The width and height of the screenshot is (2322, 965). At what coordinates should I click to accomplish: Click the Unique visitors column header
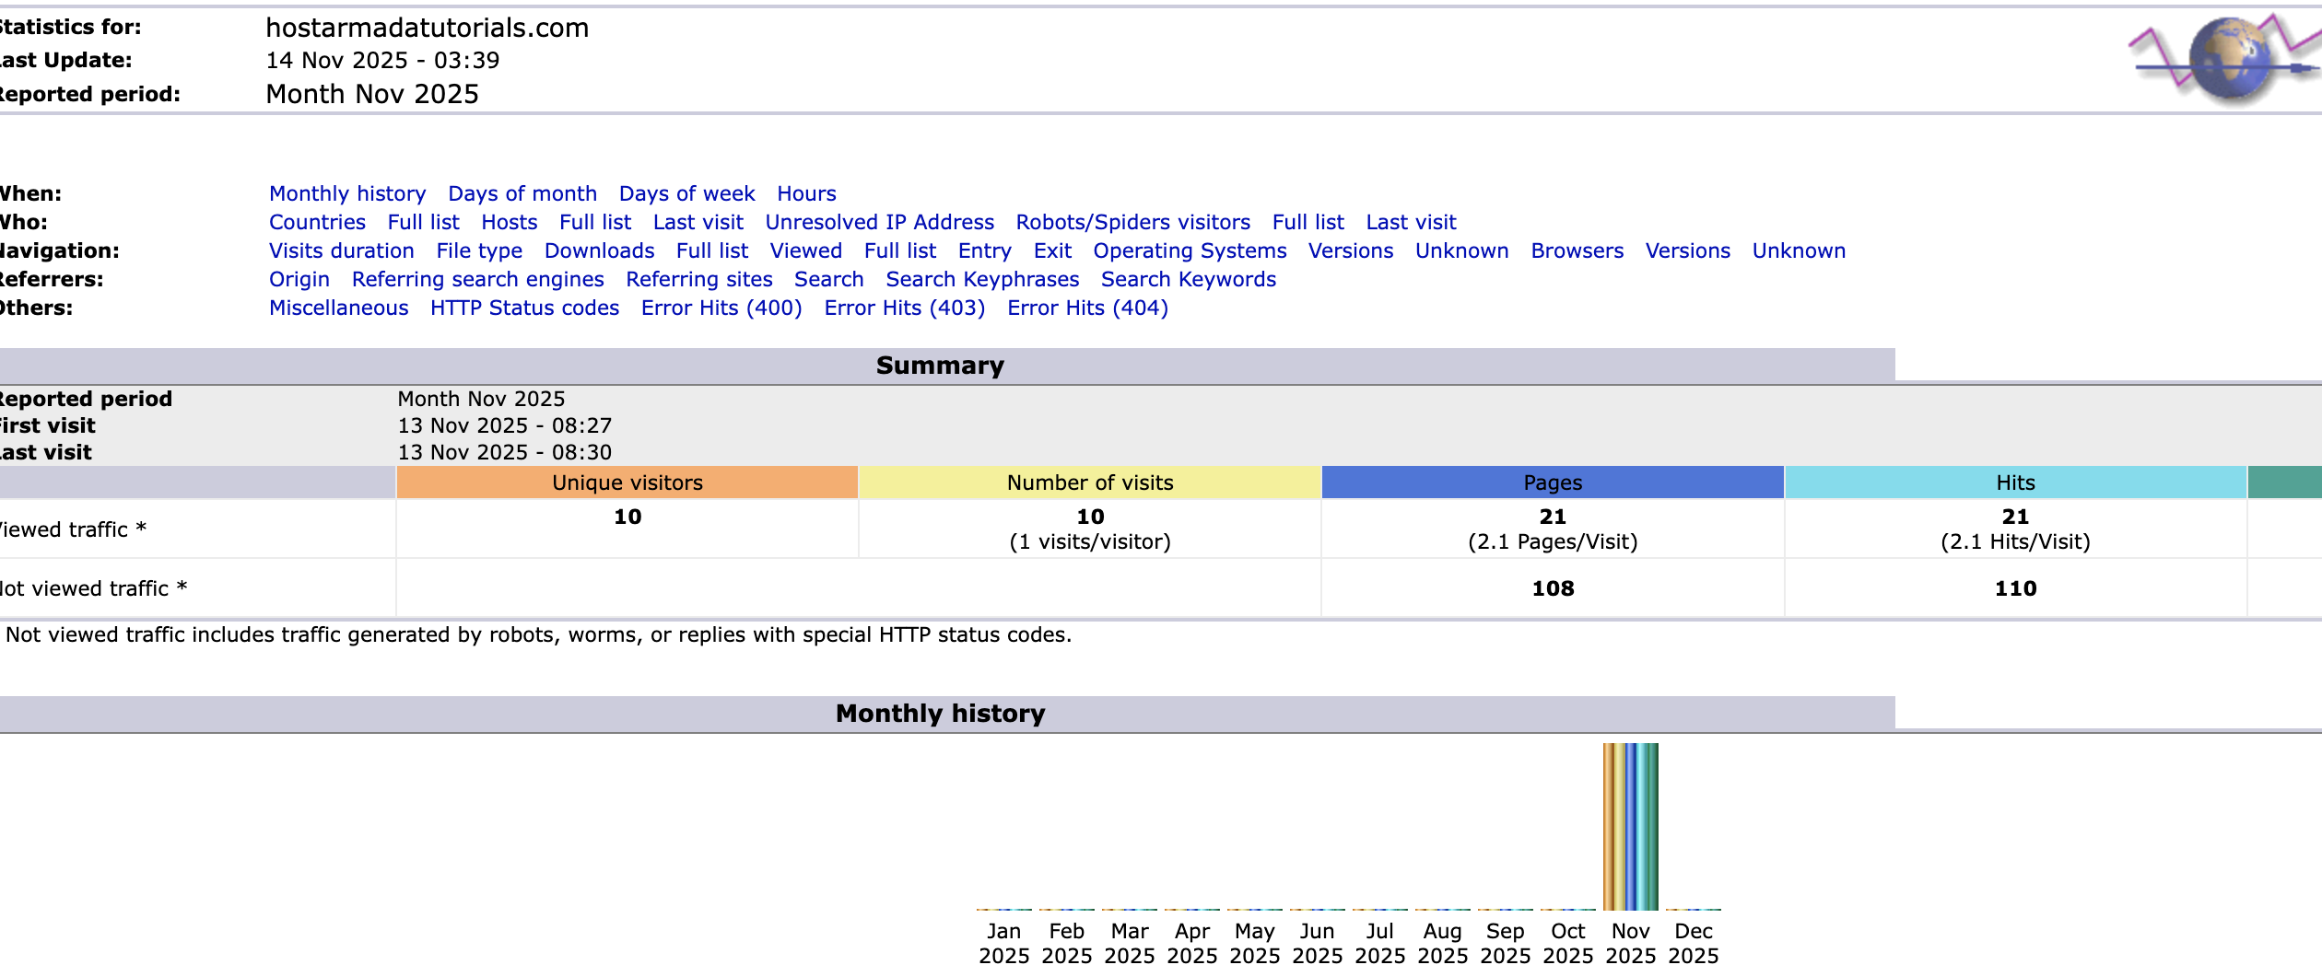(x=627, y=482)
